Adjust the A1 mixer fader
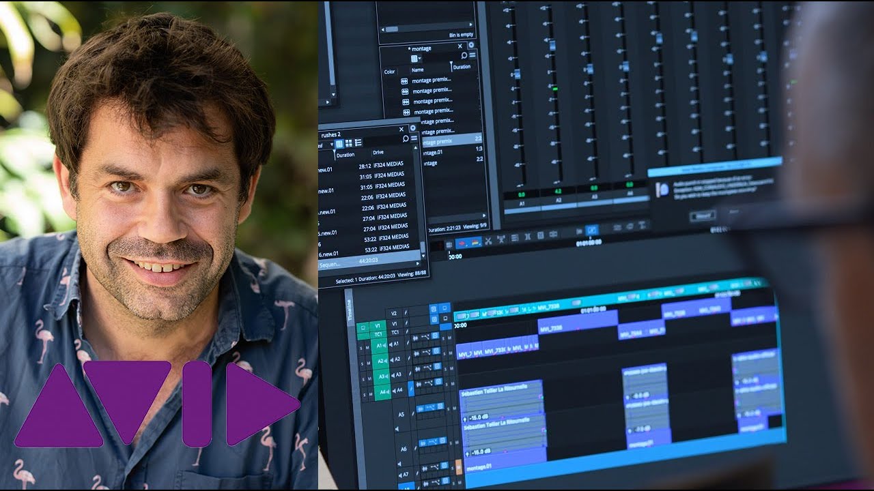Image resolution: width=874 pixels, height=491 pixels. 517,74
